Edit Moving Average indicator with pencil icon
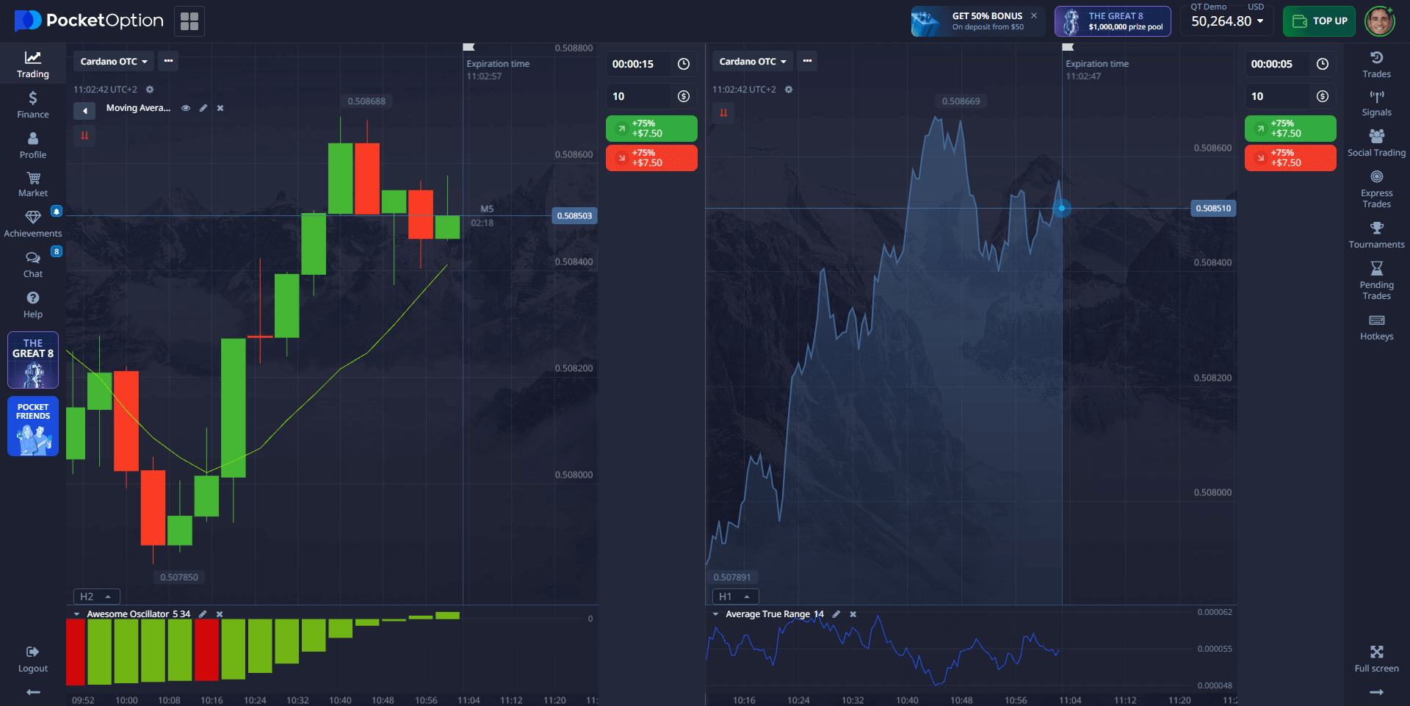Viewport: 1410px width, 706px height. tap(203, 108)
